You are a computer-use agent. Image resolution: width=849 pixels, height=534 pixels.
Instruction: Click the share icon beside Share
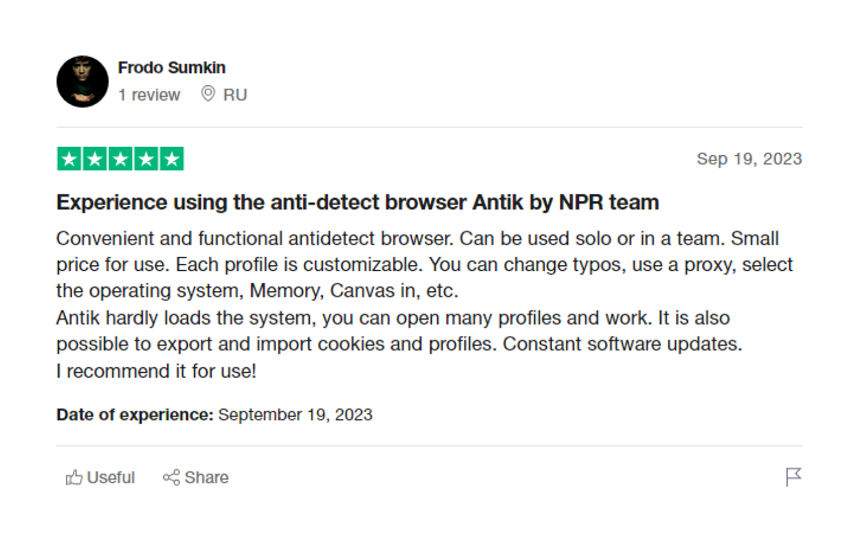tap(171, 477)
